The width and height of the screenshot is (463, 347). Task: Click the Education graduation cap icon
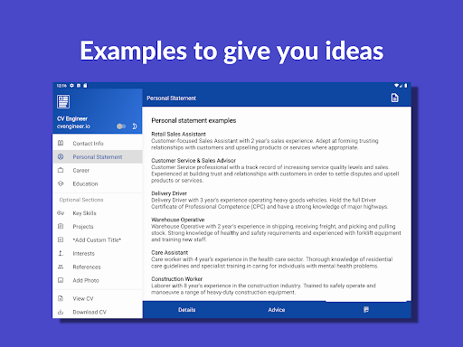pyautogui.click(x=61, y=183)
